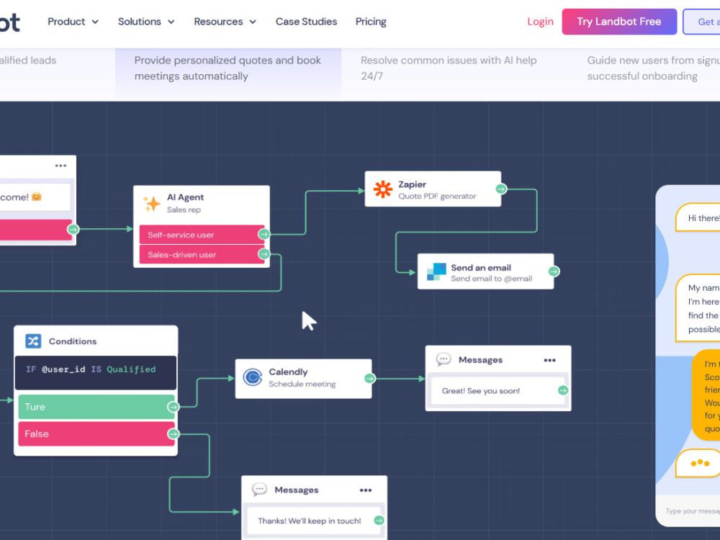Click the chat message input field

click(688, 511)
